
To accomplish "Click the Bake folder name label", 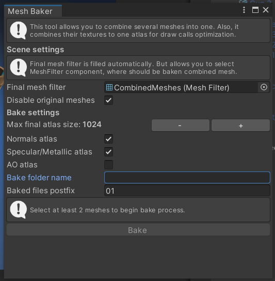I will 39,178.
